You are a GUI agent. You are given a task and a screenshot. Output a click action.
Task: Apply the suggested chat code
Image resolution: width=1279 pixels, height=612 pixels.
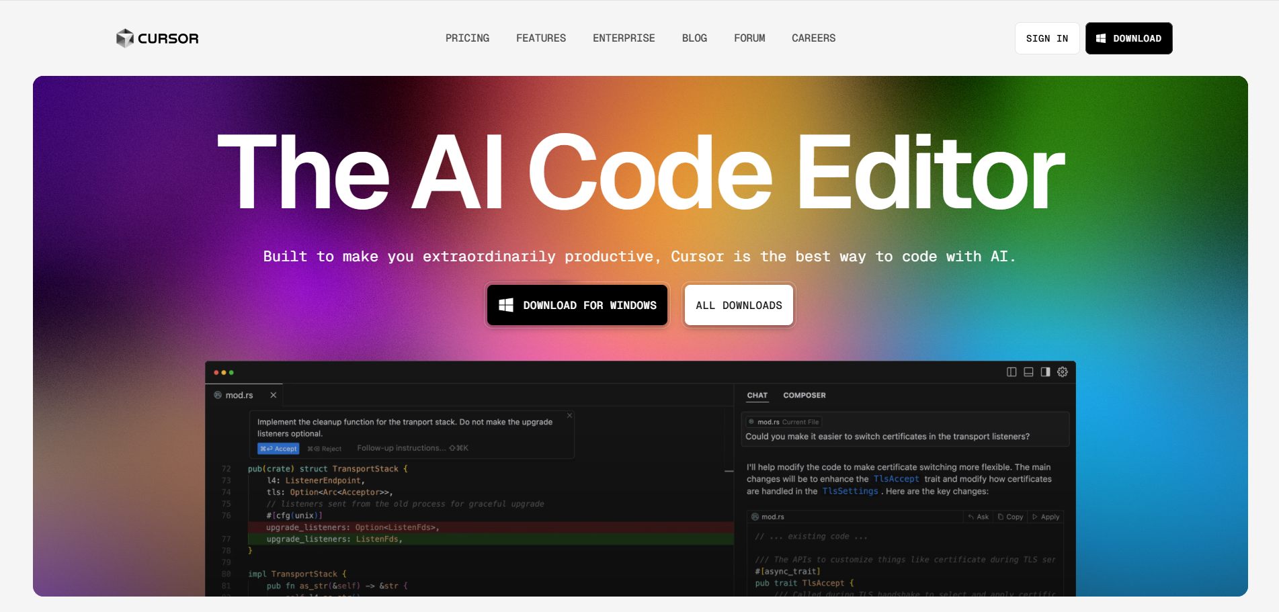tap(1046, 517)
